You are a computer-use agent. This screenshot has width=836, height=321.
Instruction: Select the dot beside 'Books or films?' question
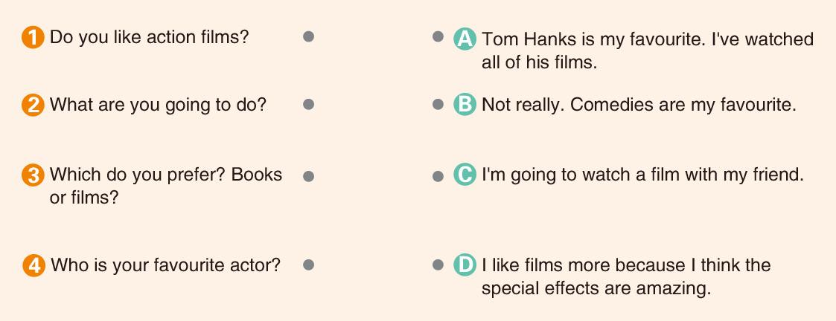[x=308, y=176]
